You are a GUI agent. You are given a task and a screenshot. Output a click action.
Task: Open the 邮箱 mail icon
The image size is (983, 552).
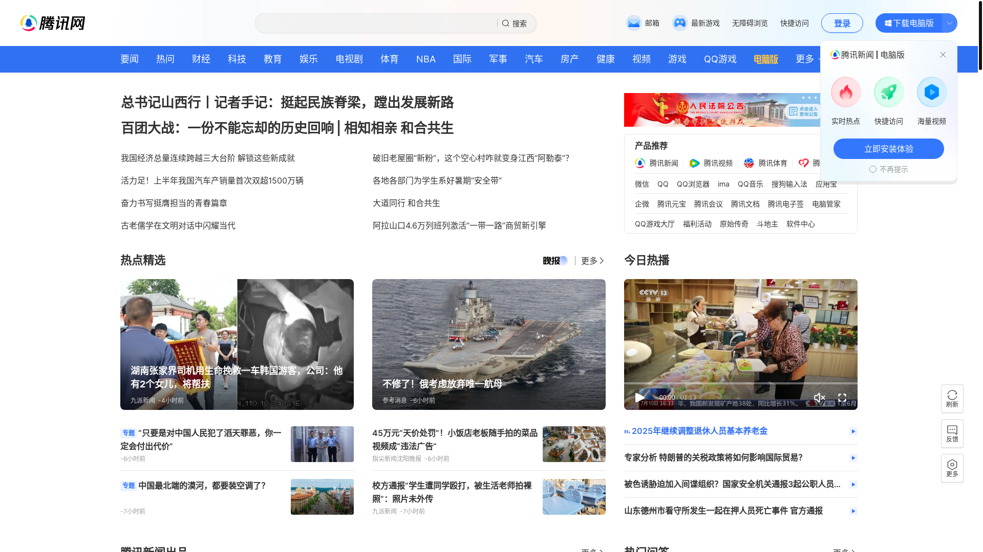pyautogui.click(x=634, y=23)
